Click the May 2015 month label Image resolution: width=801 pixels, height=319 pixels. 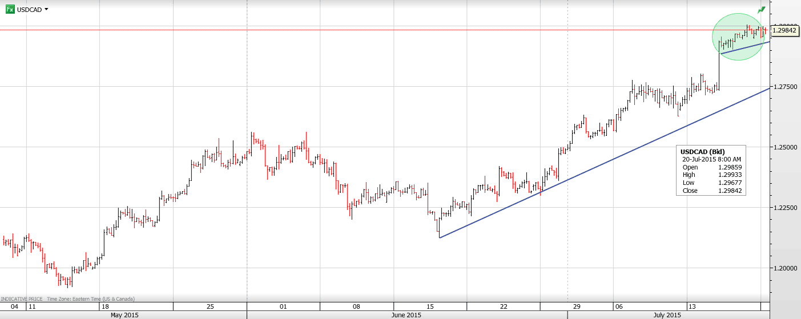124,315
